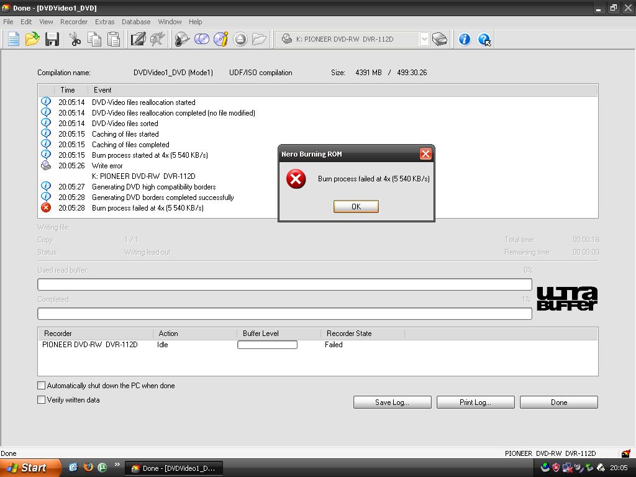636x477 pixels.
Task: Click the blue Information icon in the toolbar
Action: coord(465,39)
